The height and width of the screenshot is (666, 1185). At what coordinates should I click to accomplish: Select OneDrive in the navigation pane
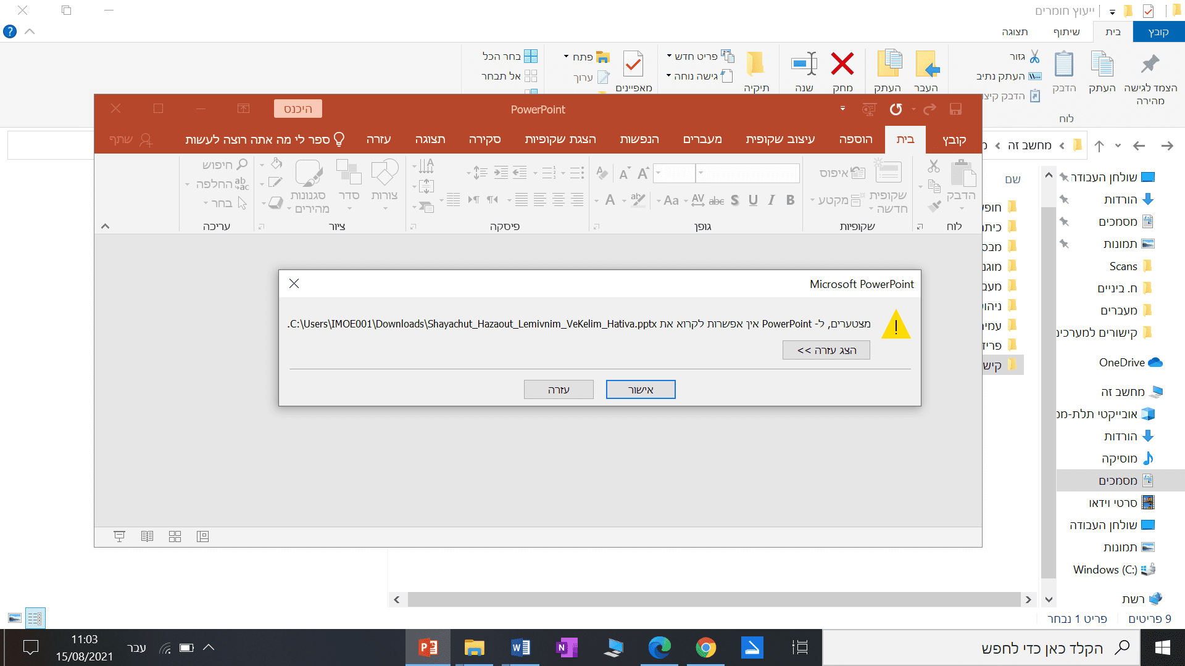1121,363
